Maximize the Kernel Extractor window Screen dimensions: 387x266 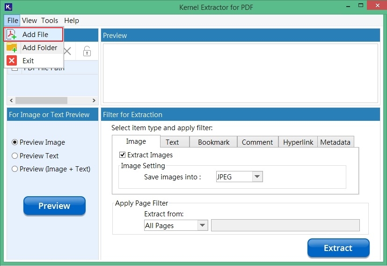click(361, 6)
